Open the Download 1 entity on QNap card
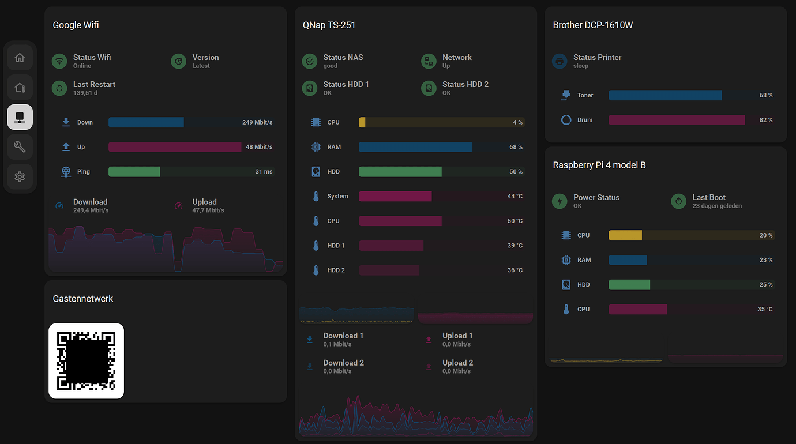This screenshot has width=796, height=444. point(343,339)
